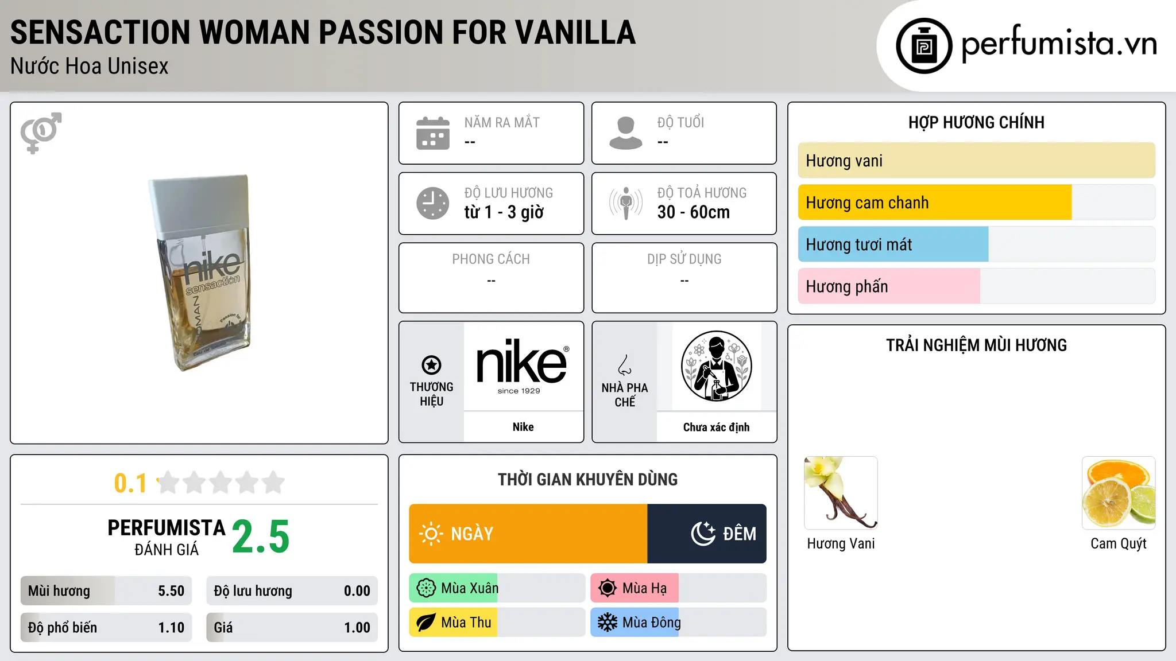Select the Mùa Hạ season bar
This screenshot has height=661, width=1176.
678,588
